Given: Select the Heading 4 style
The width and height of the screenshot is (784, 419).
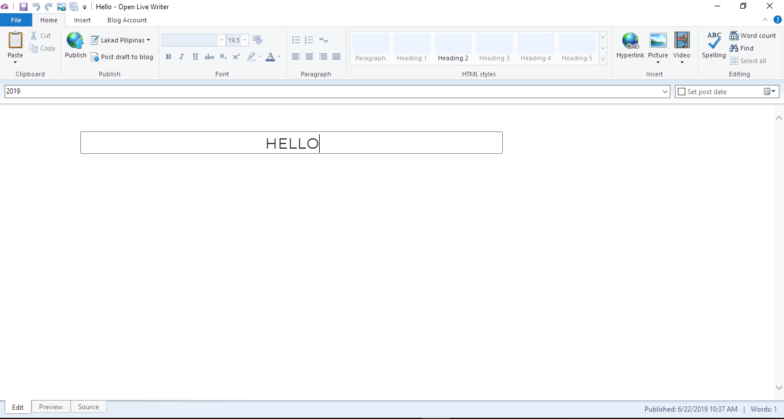Looking at the screenshot, I should (x=536, y=48).
